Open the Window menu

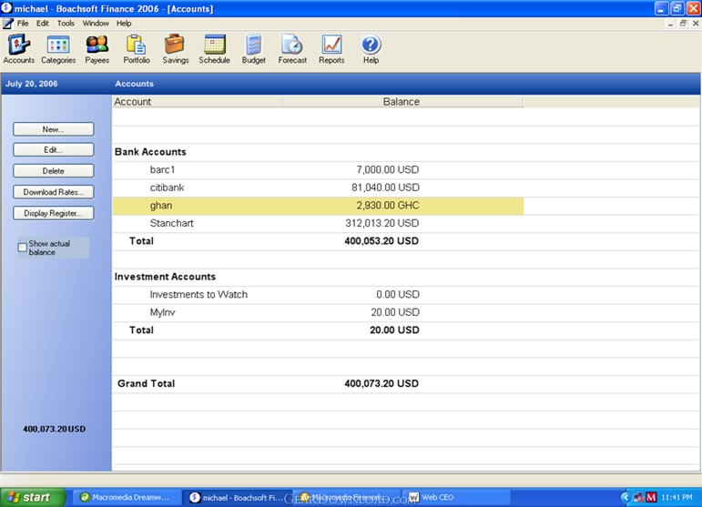coord(96,24)
